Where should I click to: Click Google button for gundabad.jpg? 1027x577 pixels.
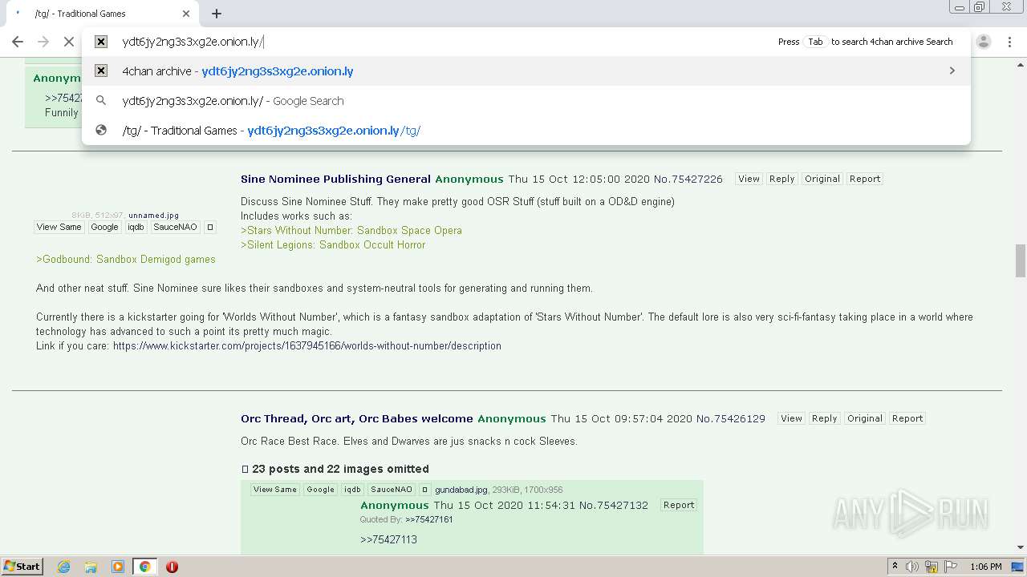pos(320,490)
